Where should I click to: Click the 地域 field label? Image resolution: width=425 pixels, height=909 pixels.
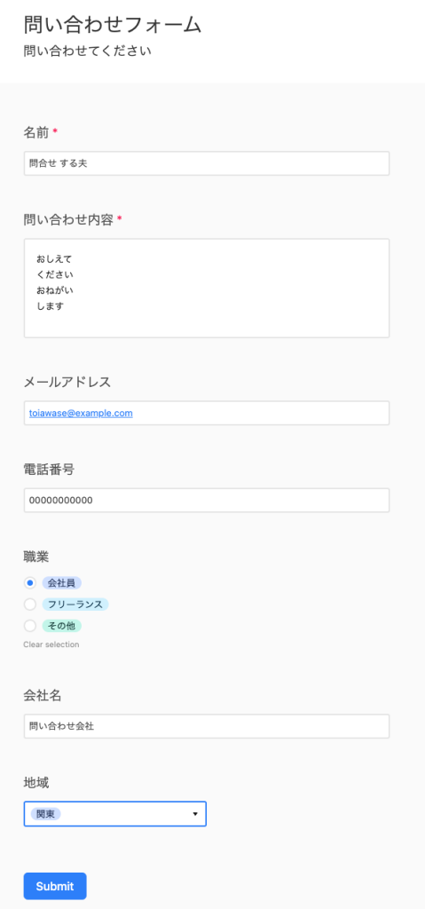36,783
